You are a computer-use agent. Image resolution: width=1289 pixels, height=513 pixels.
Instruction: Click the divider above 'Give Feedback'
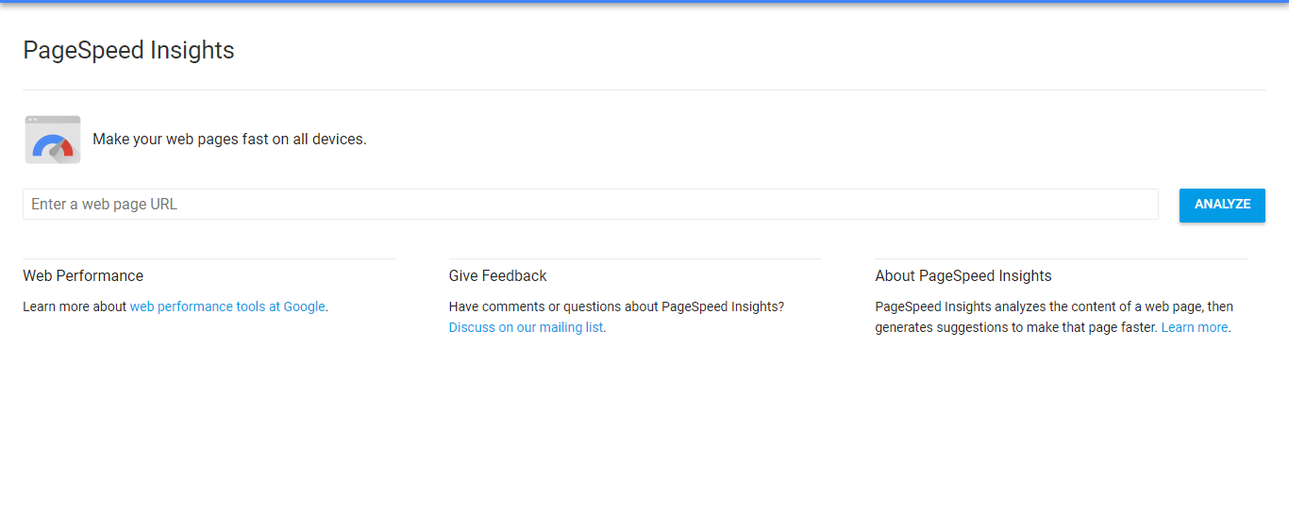pyautogui.click(x=635, y=258)
